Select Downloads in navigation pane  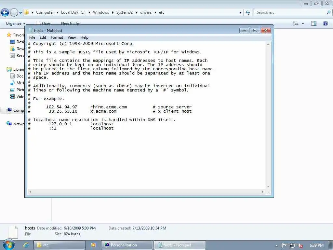coord(17,49)
